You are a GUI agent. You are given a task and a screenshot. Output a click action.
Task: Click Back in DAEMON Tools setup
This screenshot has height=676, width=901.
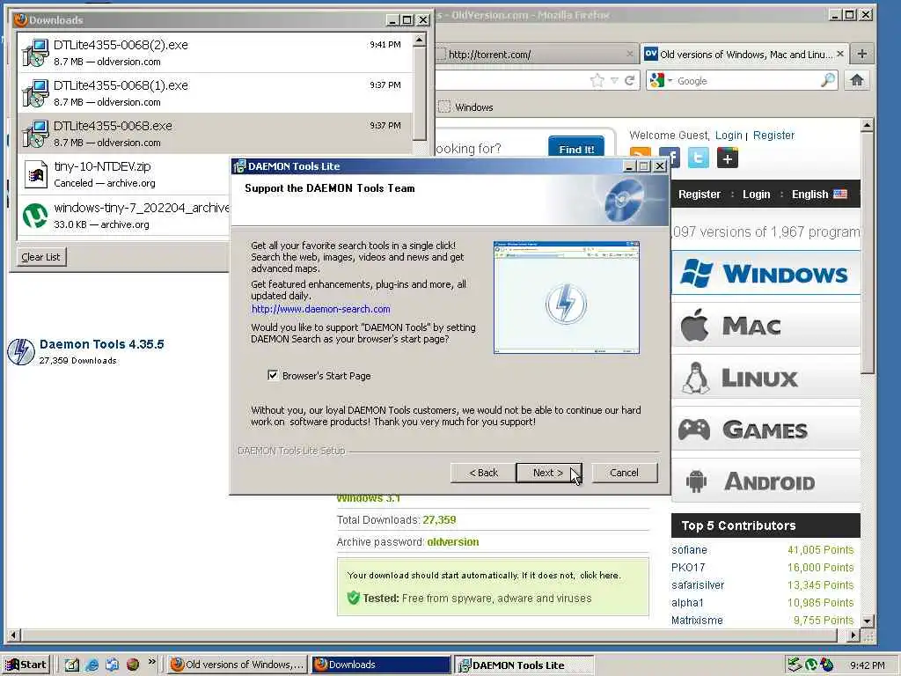tap(483, 473)
